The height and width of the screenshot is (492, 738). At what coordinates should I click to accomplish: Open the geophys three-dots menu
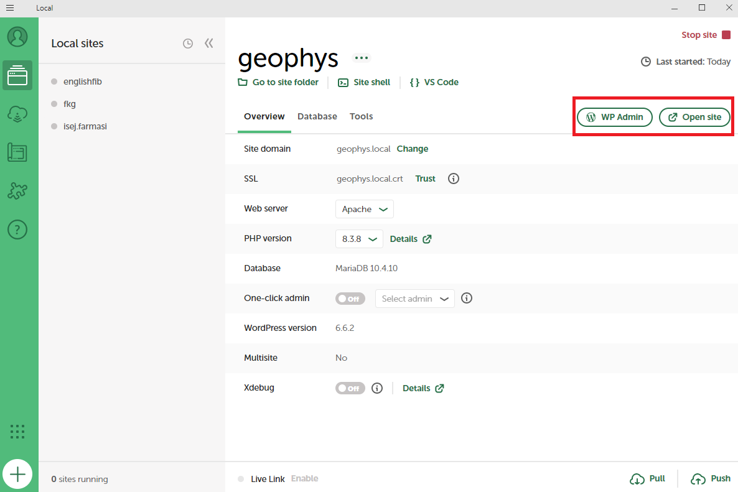362,58
